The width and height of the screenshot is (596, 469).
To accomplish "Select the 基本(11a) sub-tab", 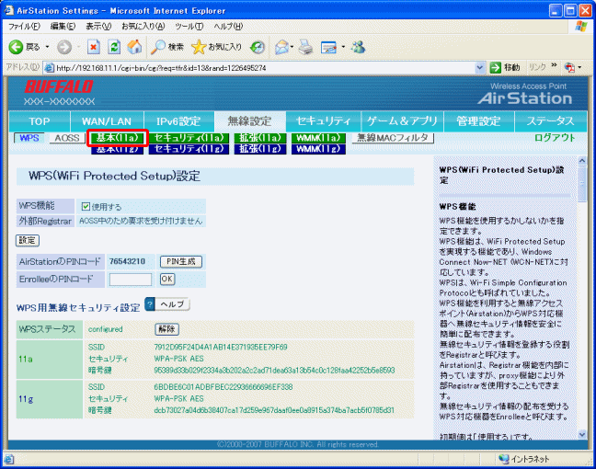I will (118, 138).
